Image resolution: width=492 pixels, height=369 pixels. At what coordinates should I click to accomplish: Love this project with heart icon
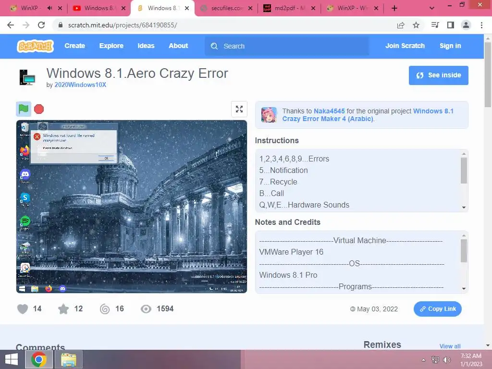click(23, 309)
